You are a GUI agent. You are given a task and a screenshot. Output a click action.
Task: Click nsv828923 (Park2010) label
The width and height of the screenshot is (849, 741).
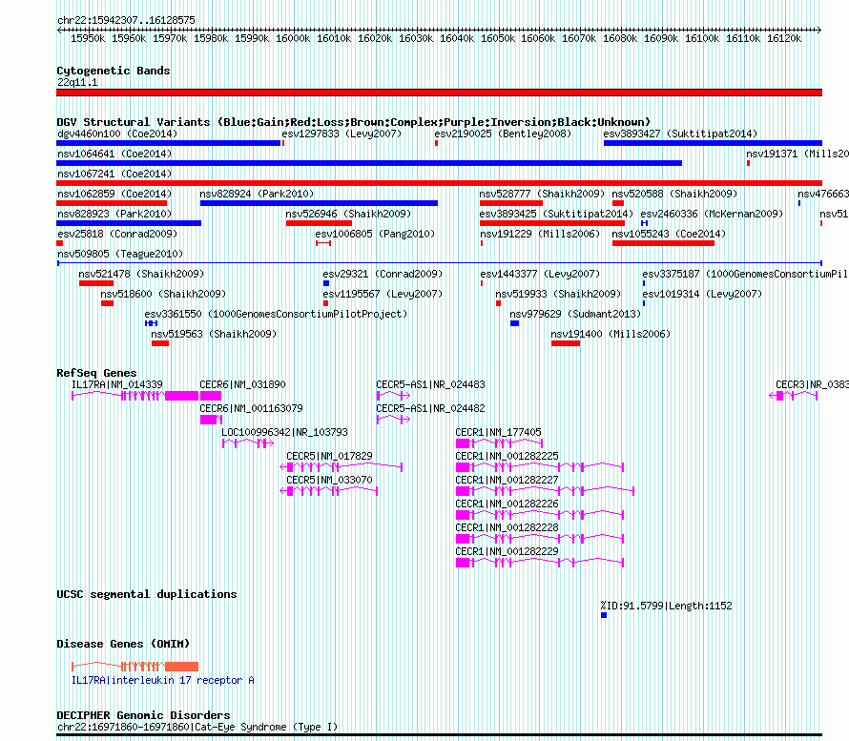114,214
